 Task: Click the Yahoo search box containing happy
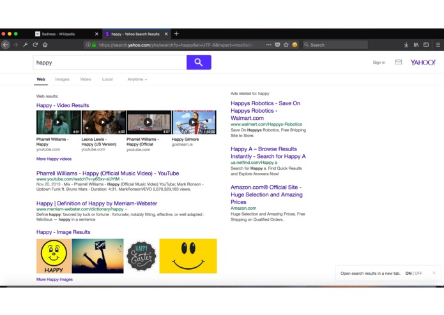tap(110, 62)
